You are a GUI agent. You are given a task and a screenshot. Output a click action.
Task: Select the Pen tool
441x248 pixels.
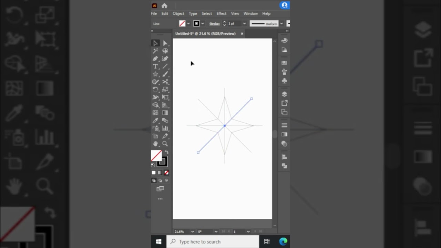click(x=155, y=59)
